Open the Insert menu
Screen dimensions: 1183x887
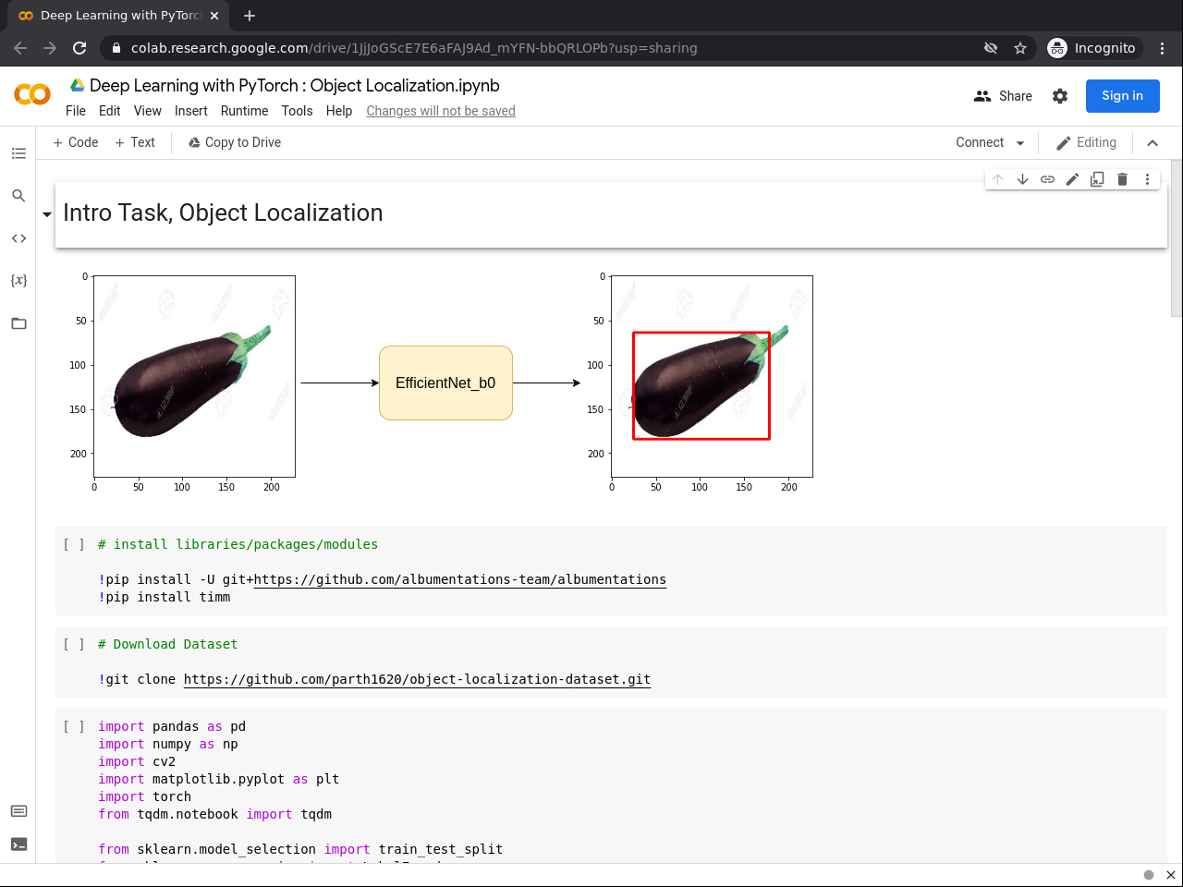[x=190, y=111]
